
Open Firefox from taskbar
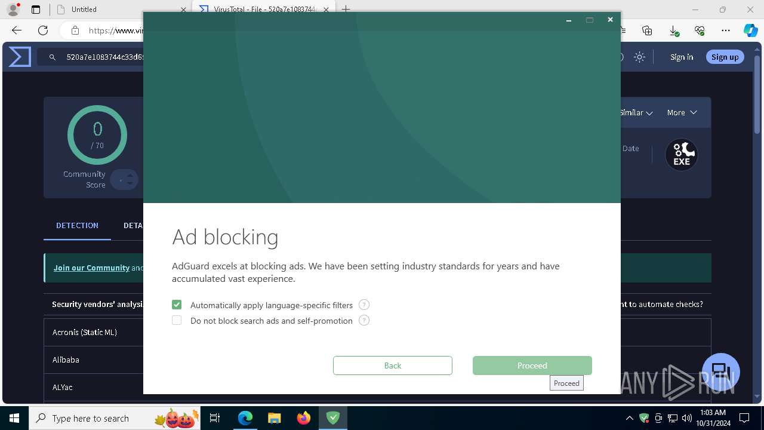coord(304,418)
